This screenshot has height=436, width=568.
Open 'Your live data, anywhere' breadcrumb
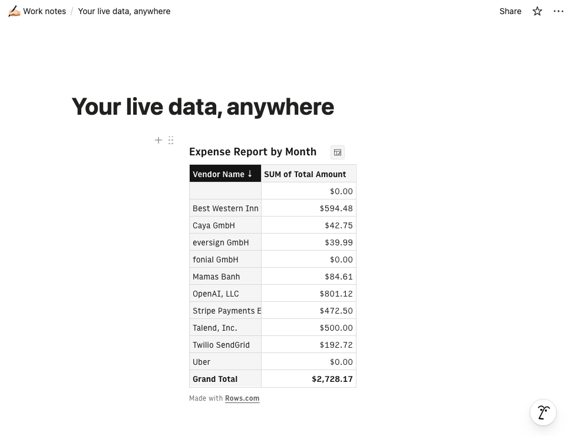tap(124, 11)
